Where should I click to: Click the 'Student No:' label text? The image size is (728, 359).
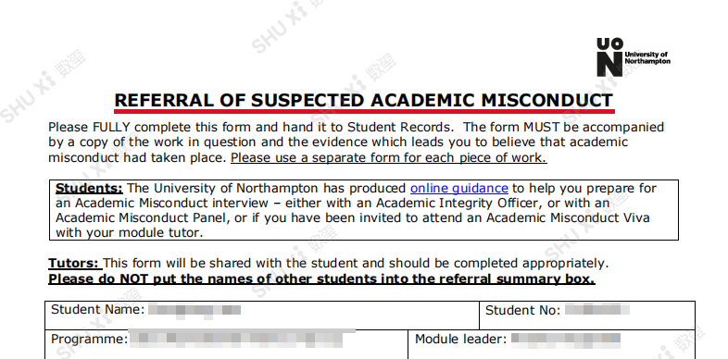(522, 310)
